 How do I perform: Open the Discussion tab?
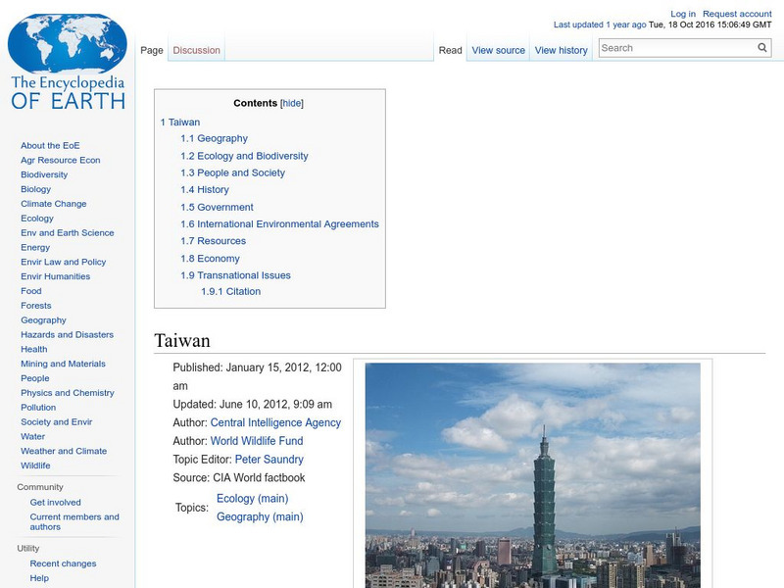pyautogui.click(x=196, y=50)
